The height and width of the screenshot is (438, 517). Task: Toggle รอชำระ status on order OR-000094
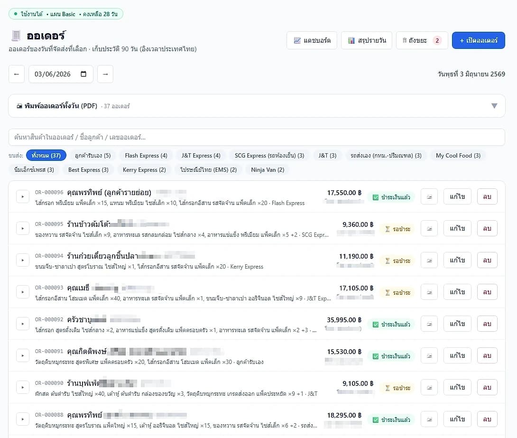(397, 261)
